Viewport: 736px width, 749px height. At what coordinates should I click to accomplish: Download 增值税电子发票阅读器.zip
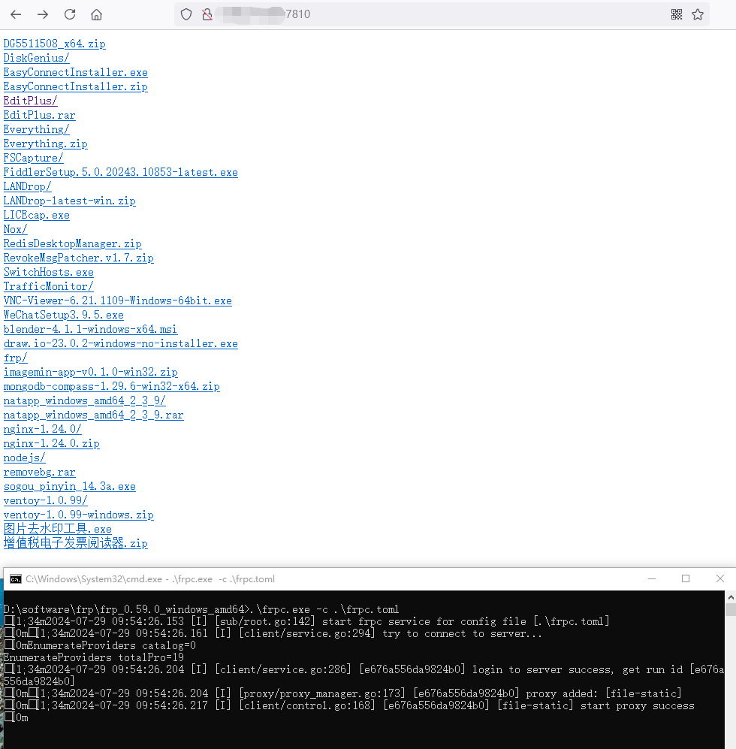click(75, 544)
